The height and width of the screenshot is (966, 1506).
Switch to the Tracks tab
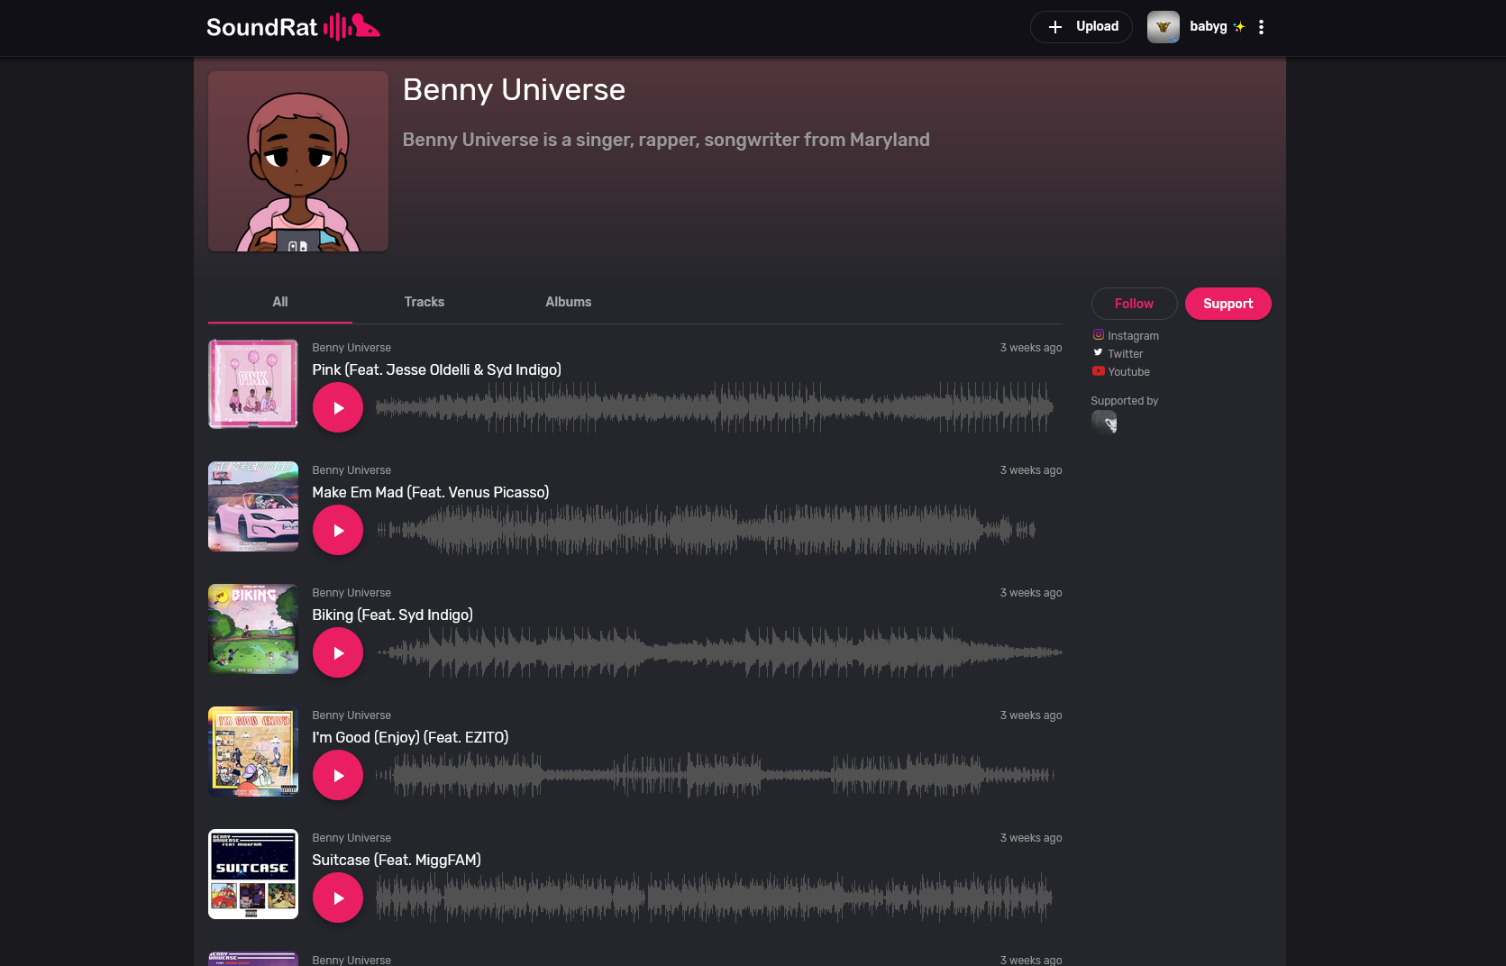pos(424,302)
